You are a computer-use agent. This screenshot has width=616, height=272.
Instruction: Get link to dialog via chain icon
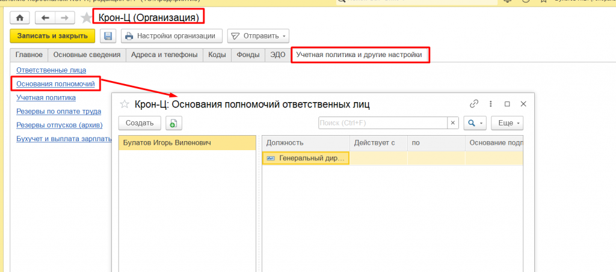[x=474, y=104]
